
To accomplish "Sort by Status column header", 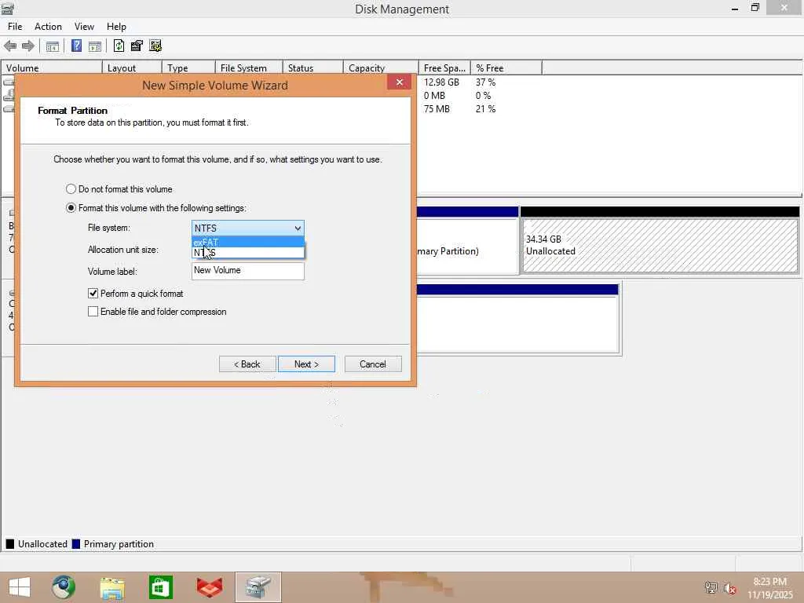I will pos(312,68).
